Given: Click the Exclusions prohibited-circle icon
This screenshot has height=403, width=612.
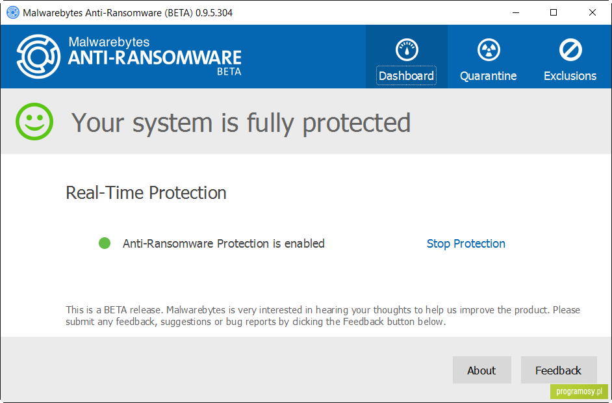Looking at the screenshot, I should tap(570, 50).
